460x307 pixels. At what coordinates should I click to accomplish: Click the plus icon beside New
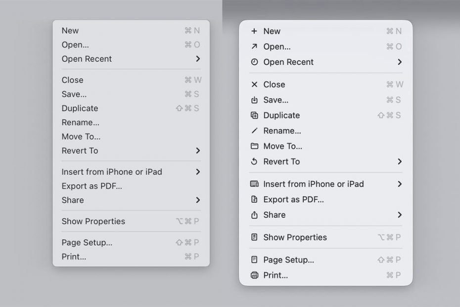click(254, 31)
